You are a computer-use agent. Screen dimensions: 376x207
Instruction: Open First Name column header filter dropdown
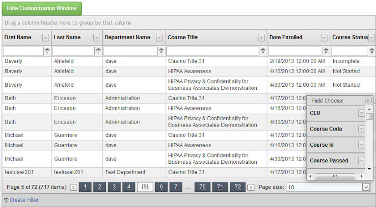(46, 38)
